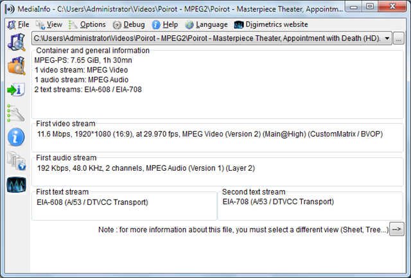Click the waveform Digimetrics sidebar icon
The width and height of the screenshot is (411, 278).
(x=16, y=184)
